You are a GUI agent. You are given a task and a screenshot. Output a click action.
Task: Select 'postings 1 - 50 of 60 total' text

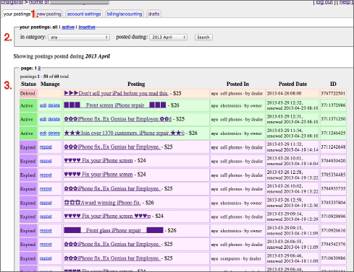44,76
